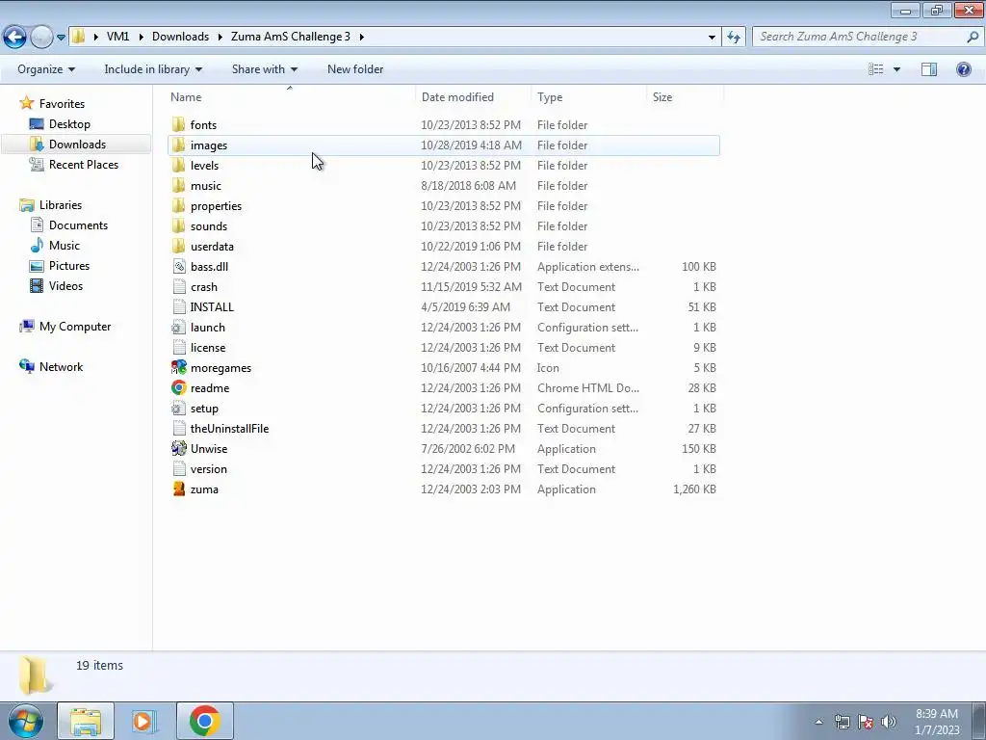
Task: Select Network in navigation pane
Action: (x=61, y=367)
